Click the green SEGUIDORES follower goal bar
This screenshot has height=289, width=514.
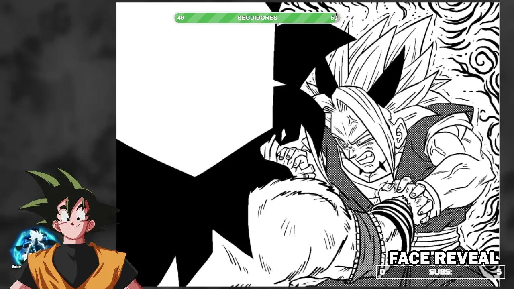[257, 18]
